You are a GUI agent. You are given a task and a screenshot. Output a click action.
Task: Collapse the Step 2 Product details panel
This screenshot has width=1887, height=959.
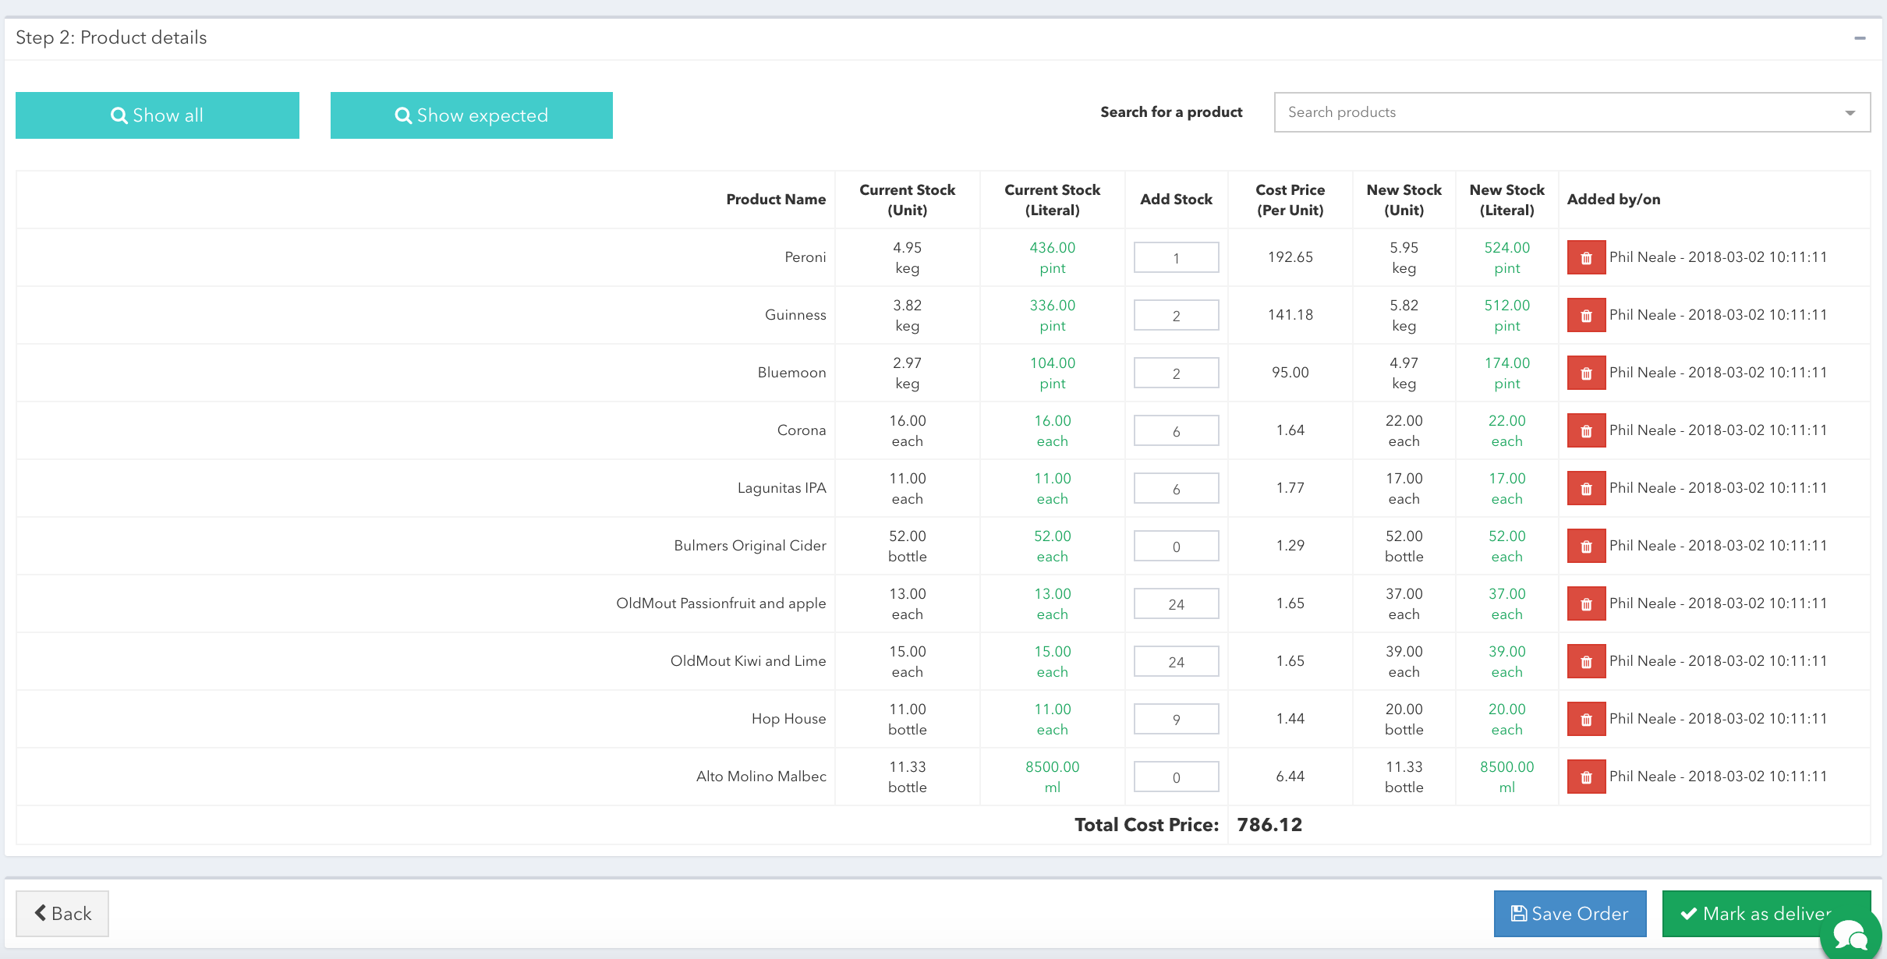(x=1860, y=38)
